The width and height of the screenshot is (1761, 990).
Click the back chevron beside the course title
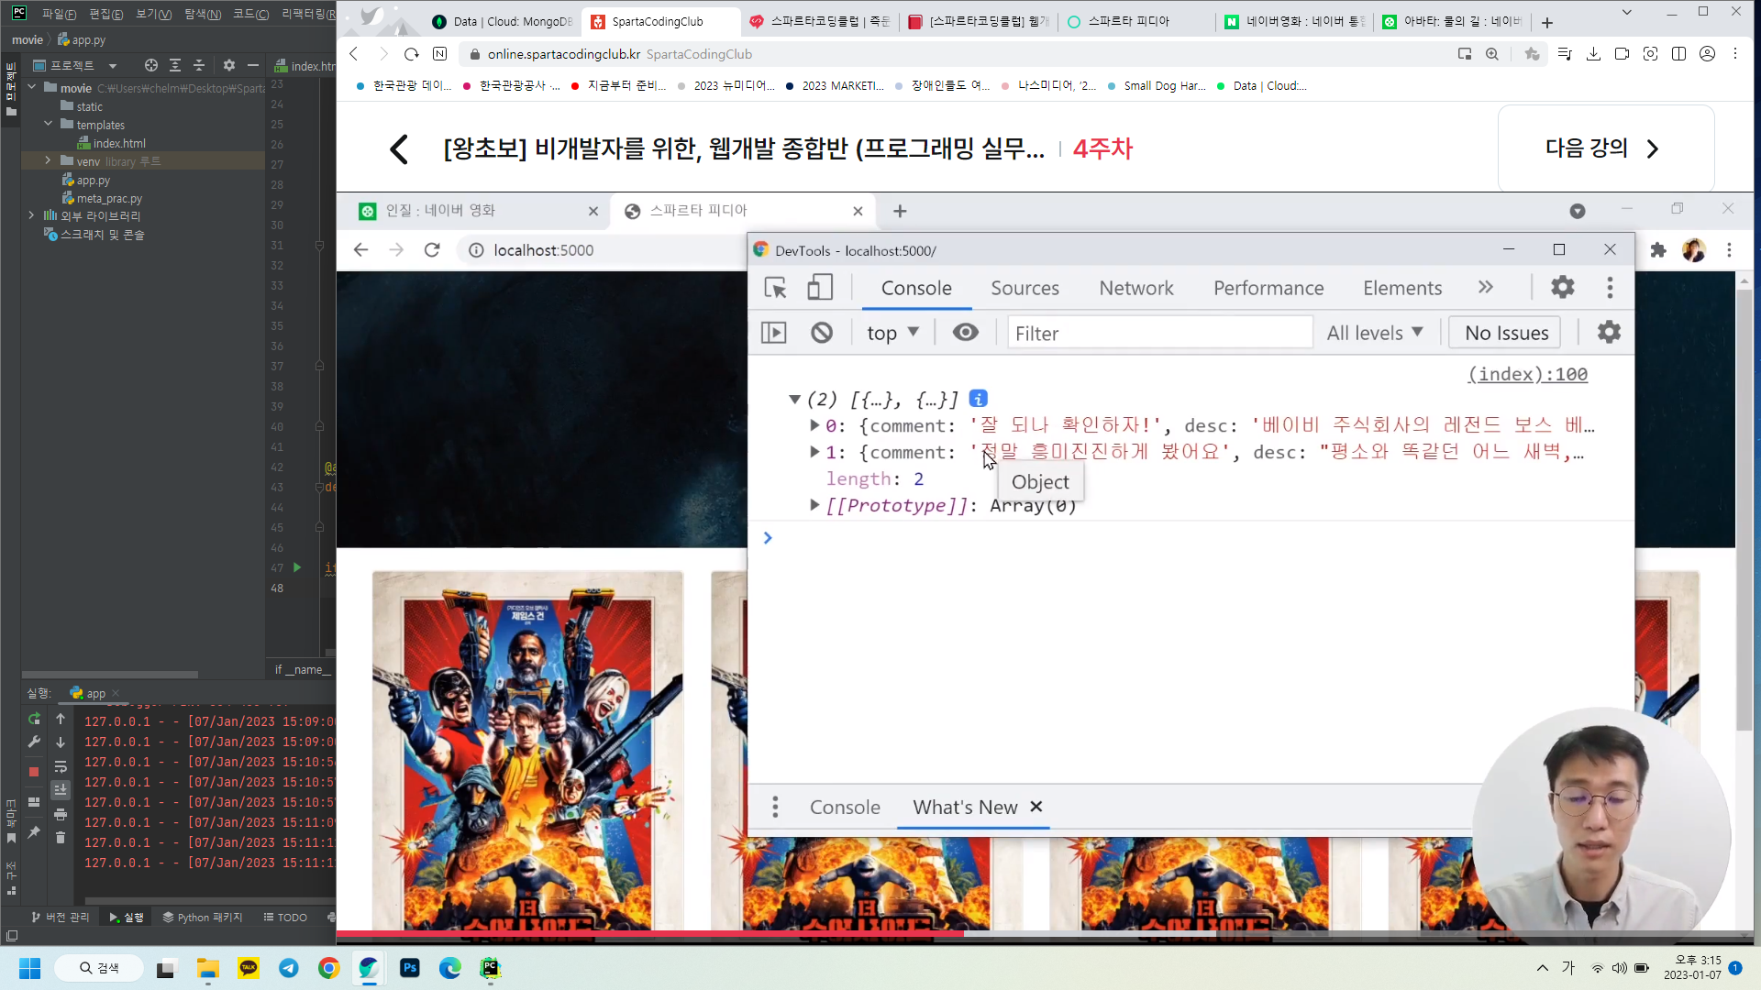pos(399,148)
